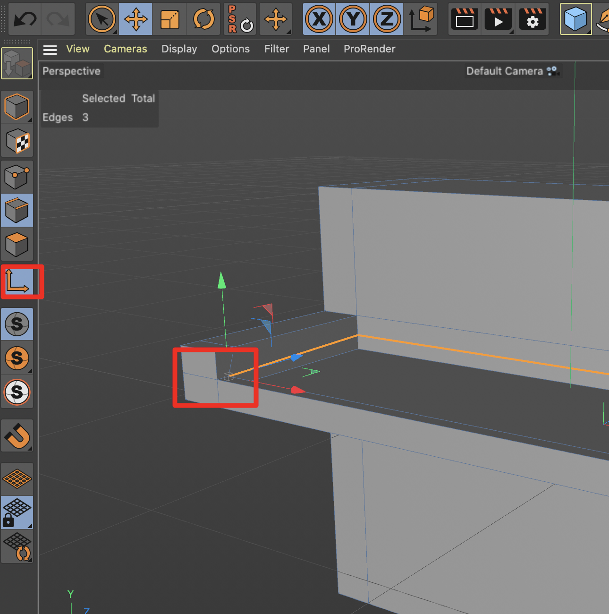Screen dimensions: 609x614
Task: Enter Polygons mode
Action: coord(17,244)
